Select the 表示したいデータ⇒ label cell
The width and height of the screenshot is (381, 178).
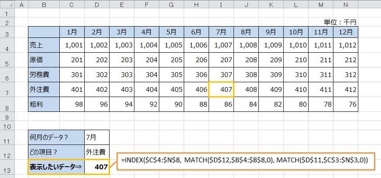pos(56,167)
